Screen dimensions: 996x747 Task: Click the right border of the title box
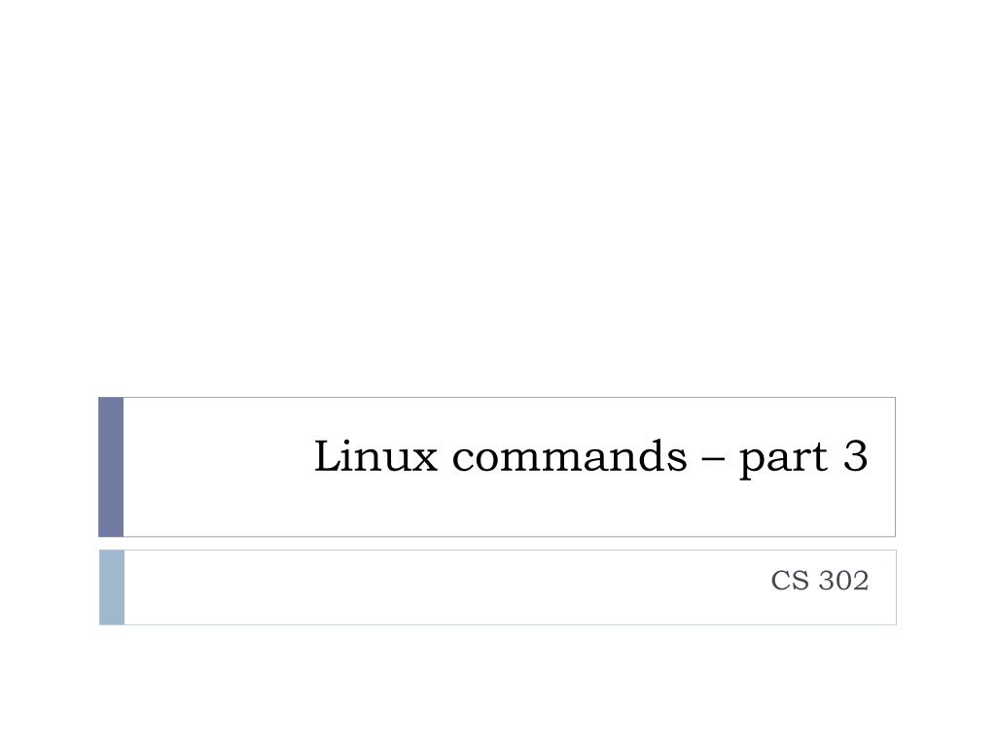[895, 467]
